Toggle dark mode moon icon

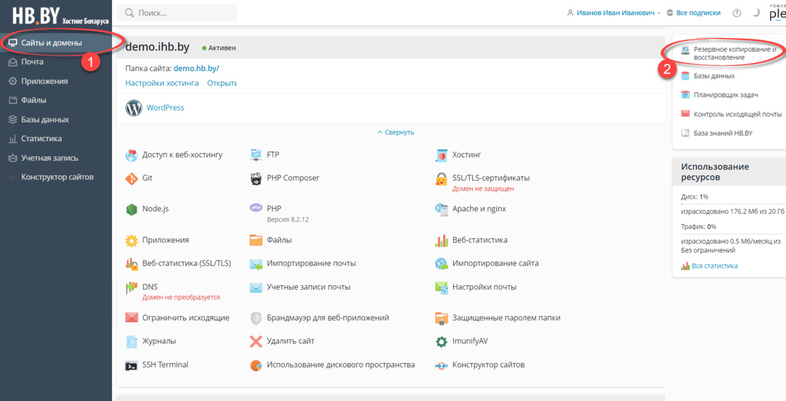tap(756, 13)
